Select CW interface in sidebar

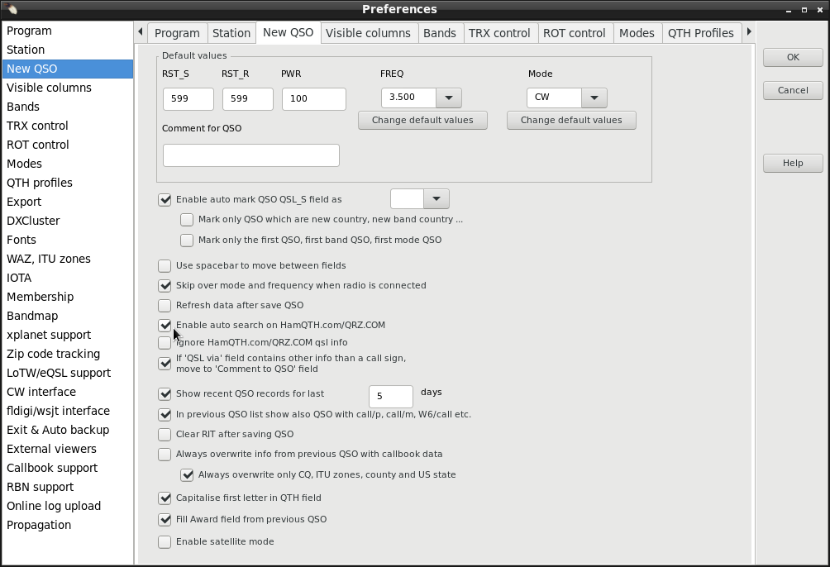[x=68, y=393]
